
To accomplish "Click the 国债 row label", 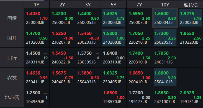I will tap(12, 18).
